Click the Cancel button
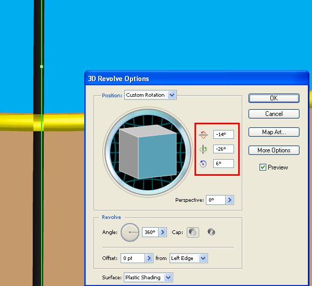 pyautogui.click(x=274, y=114)
